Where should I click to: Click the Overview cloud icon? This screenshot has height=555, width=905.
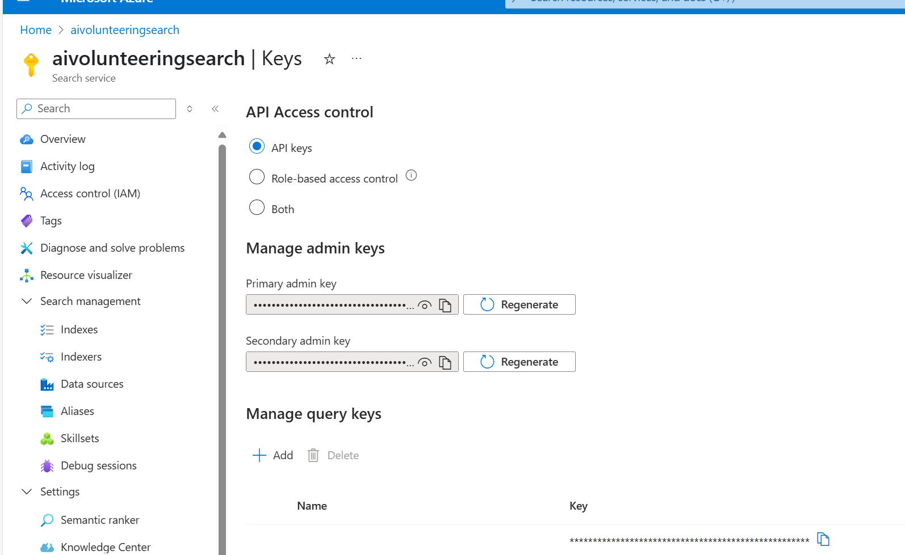coord(27,139)
